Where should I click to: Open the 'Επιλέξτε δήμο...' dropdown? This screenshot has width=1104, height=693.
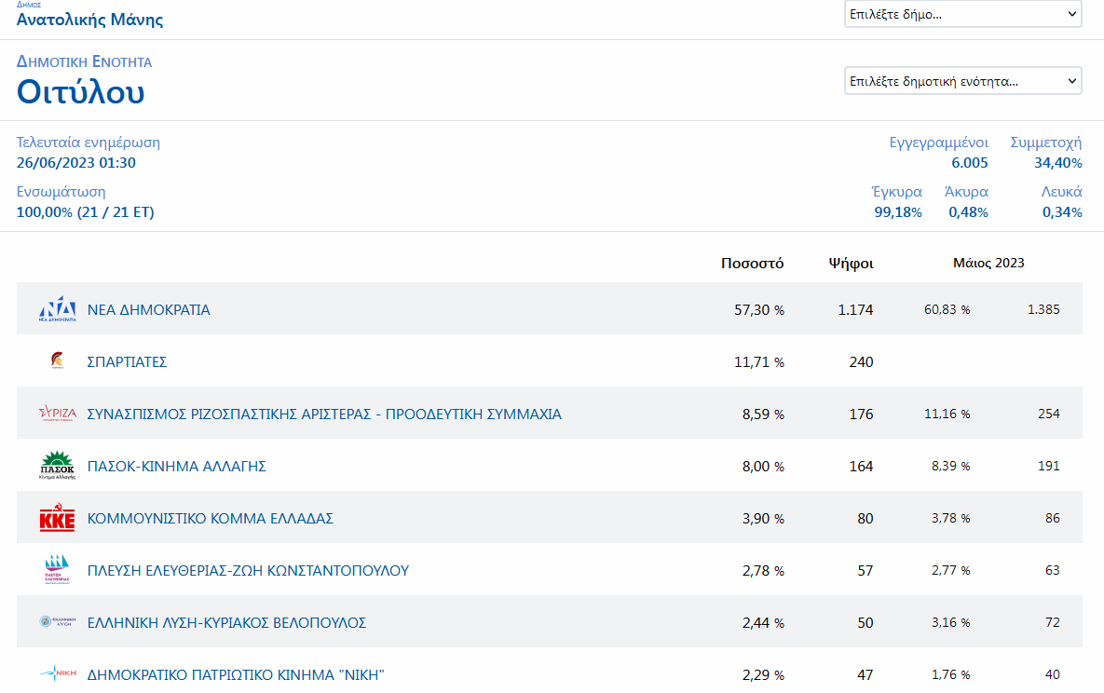(x=962, y=14)
